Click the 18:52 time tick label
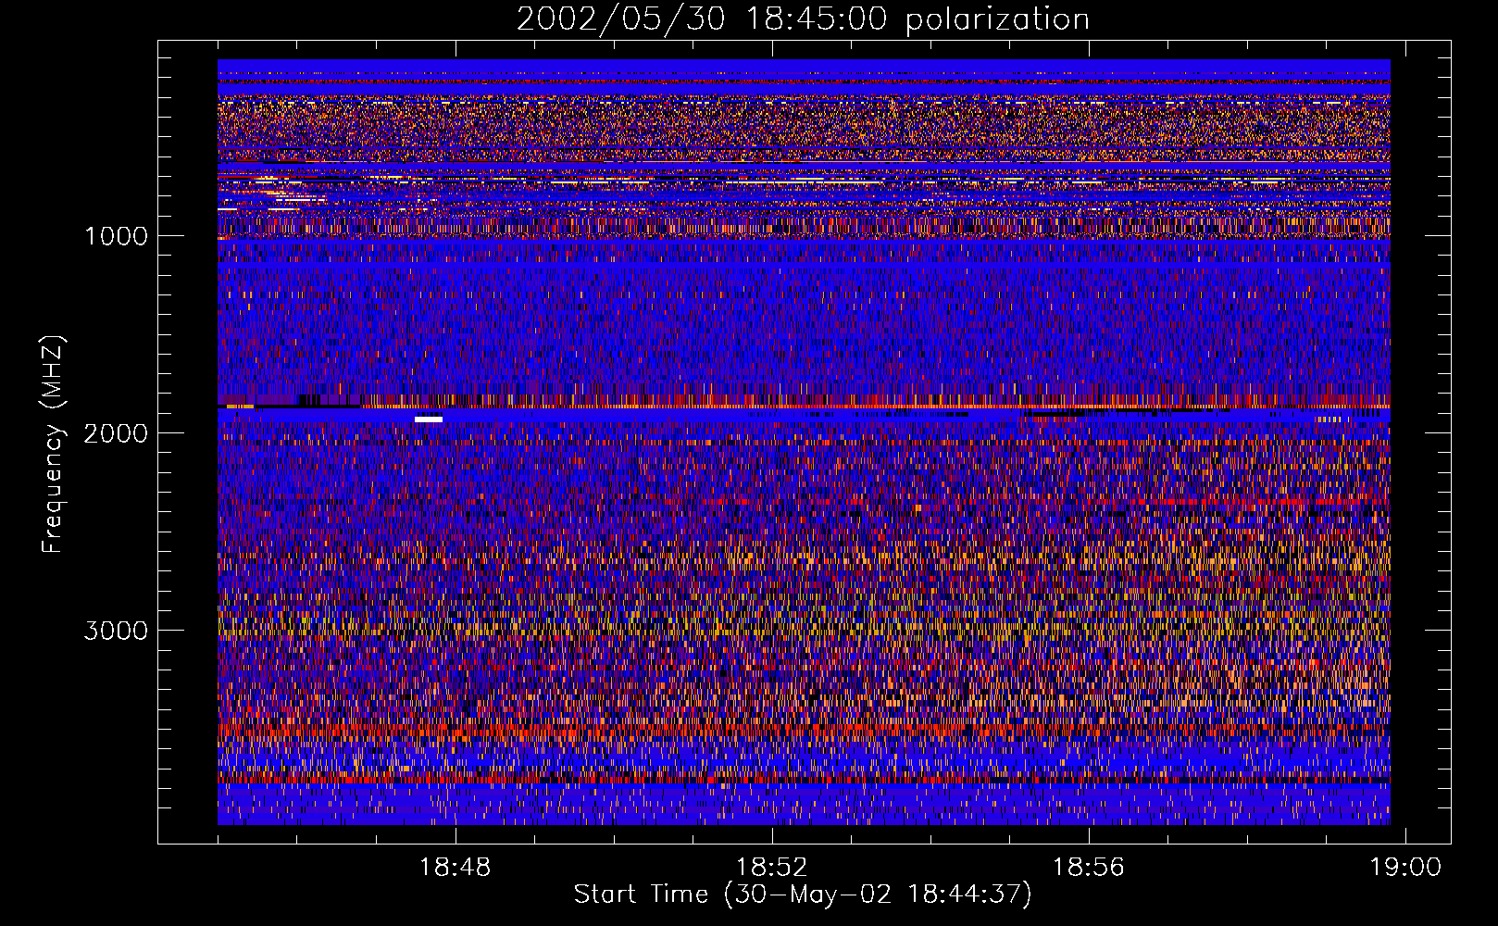Image resolution: width=1498 pixels, height=926 pixels. pos(772,868)
